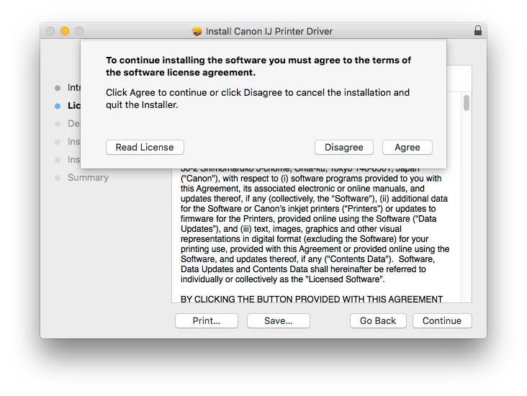Image resolution: width=527 pixels, height=396 pixels.
Task: Minimize the installer window with yellow button
Action: (65, 31)
